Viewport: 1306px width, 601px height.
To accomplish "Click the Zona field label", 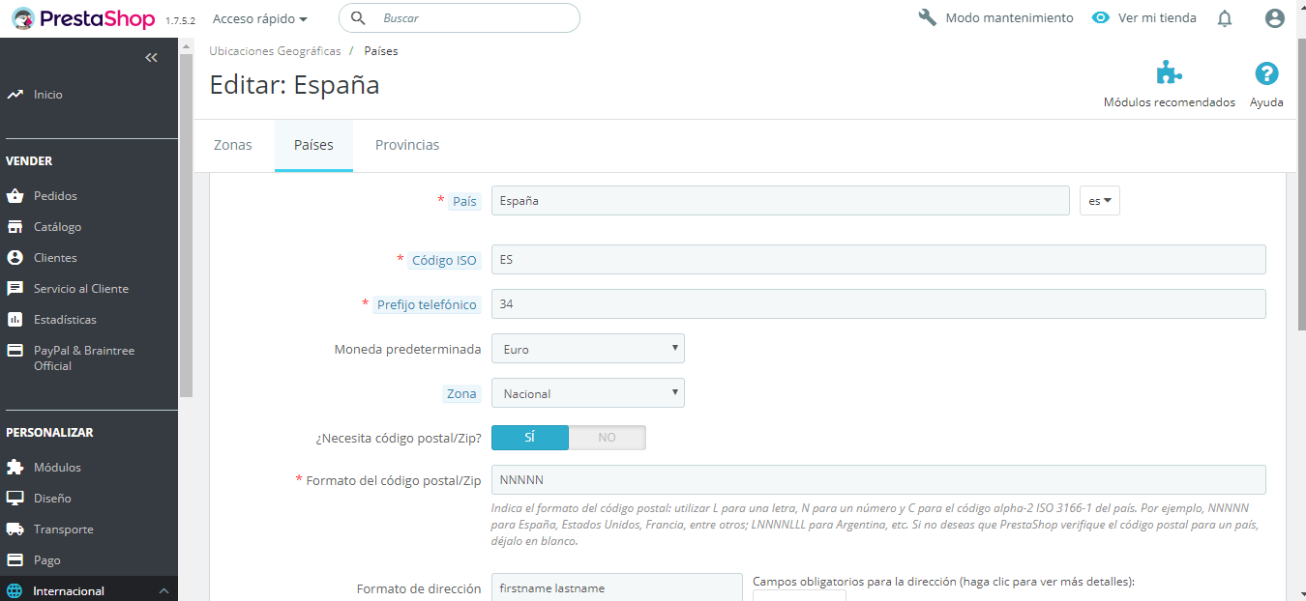I will [x=461, y=393].
